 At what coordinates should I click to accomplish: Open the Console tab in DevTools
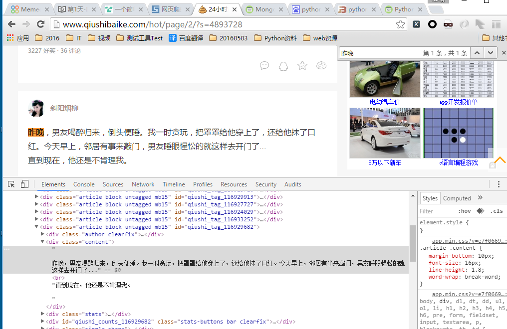pos(84,184)
